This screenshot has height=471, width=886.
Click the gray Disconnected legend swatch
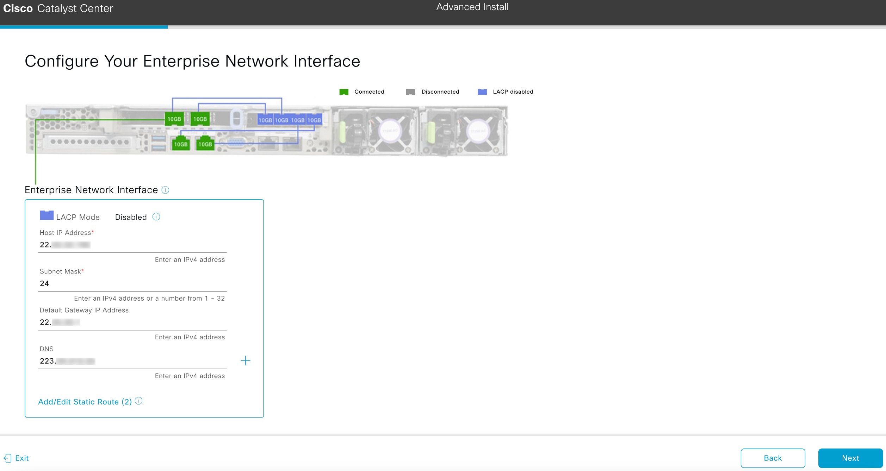pyautogui.click(x=410, y=92)
